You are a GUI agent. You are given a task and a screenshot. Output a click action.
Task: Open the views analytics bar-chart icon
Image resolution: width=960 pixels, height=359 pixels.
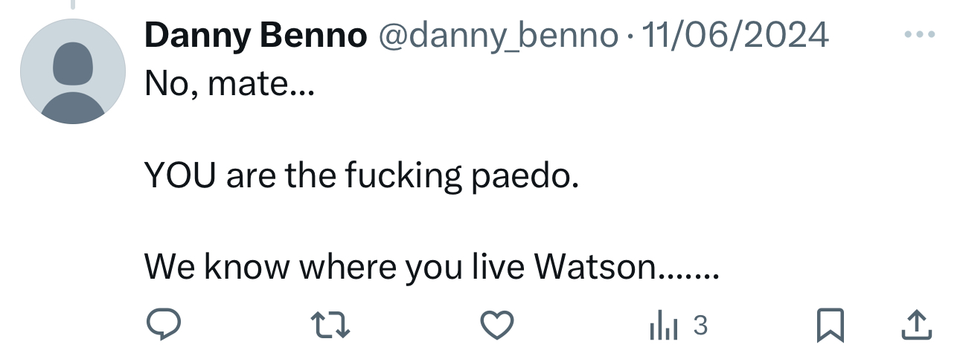(664, 326)
